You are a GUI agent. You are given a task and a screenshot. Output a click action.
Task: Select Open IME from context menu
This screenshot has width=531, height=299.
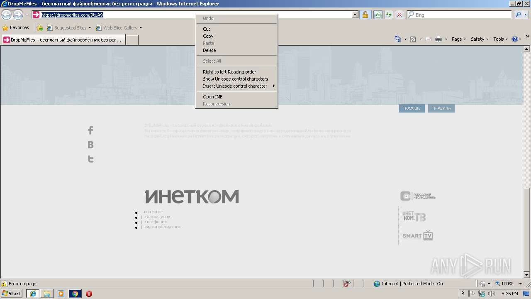pyautogui.click(x=236, y=97)
